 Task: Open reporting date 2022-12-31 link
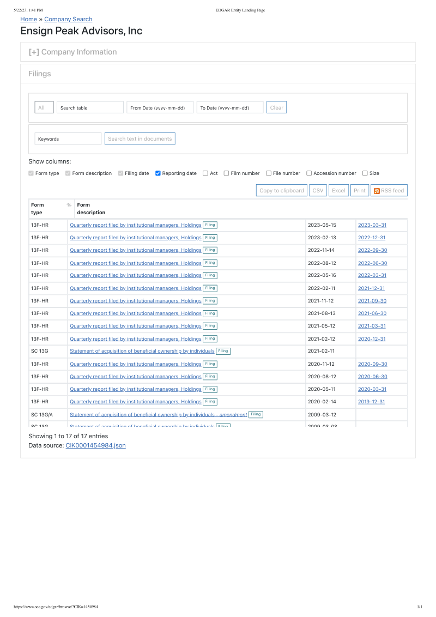pos(372,238)
